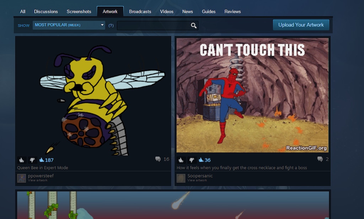Click the 36 likes count
This screenshot has width=364, height=219.
tap(208, 160)
